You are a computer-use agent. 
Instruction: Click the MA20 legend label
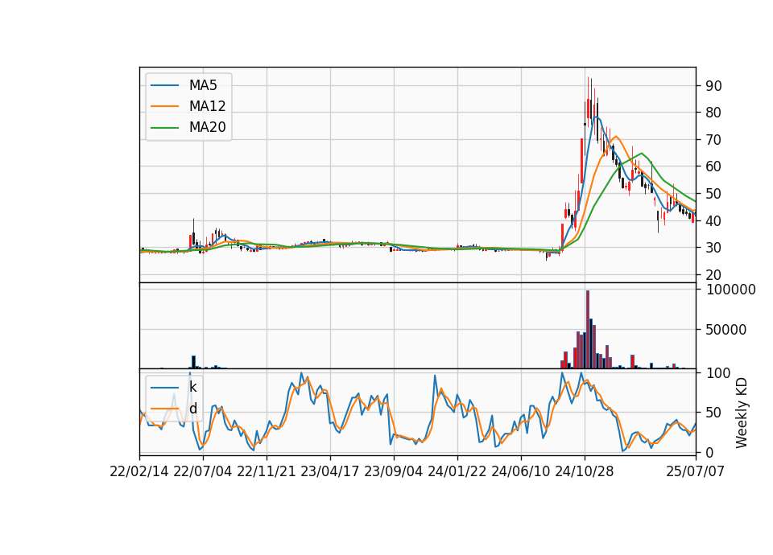pyautogui.click(x=207, y=127)
